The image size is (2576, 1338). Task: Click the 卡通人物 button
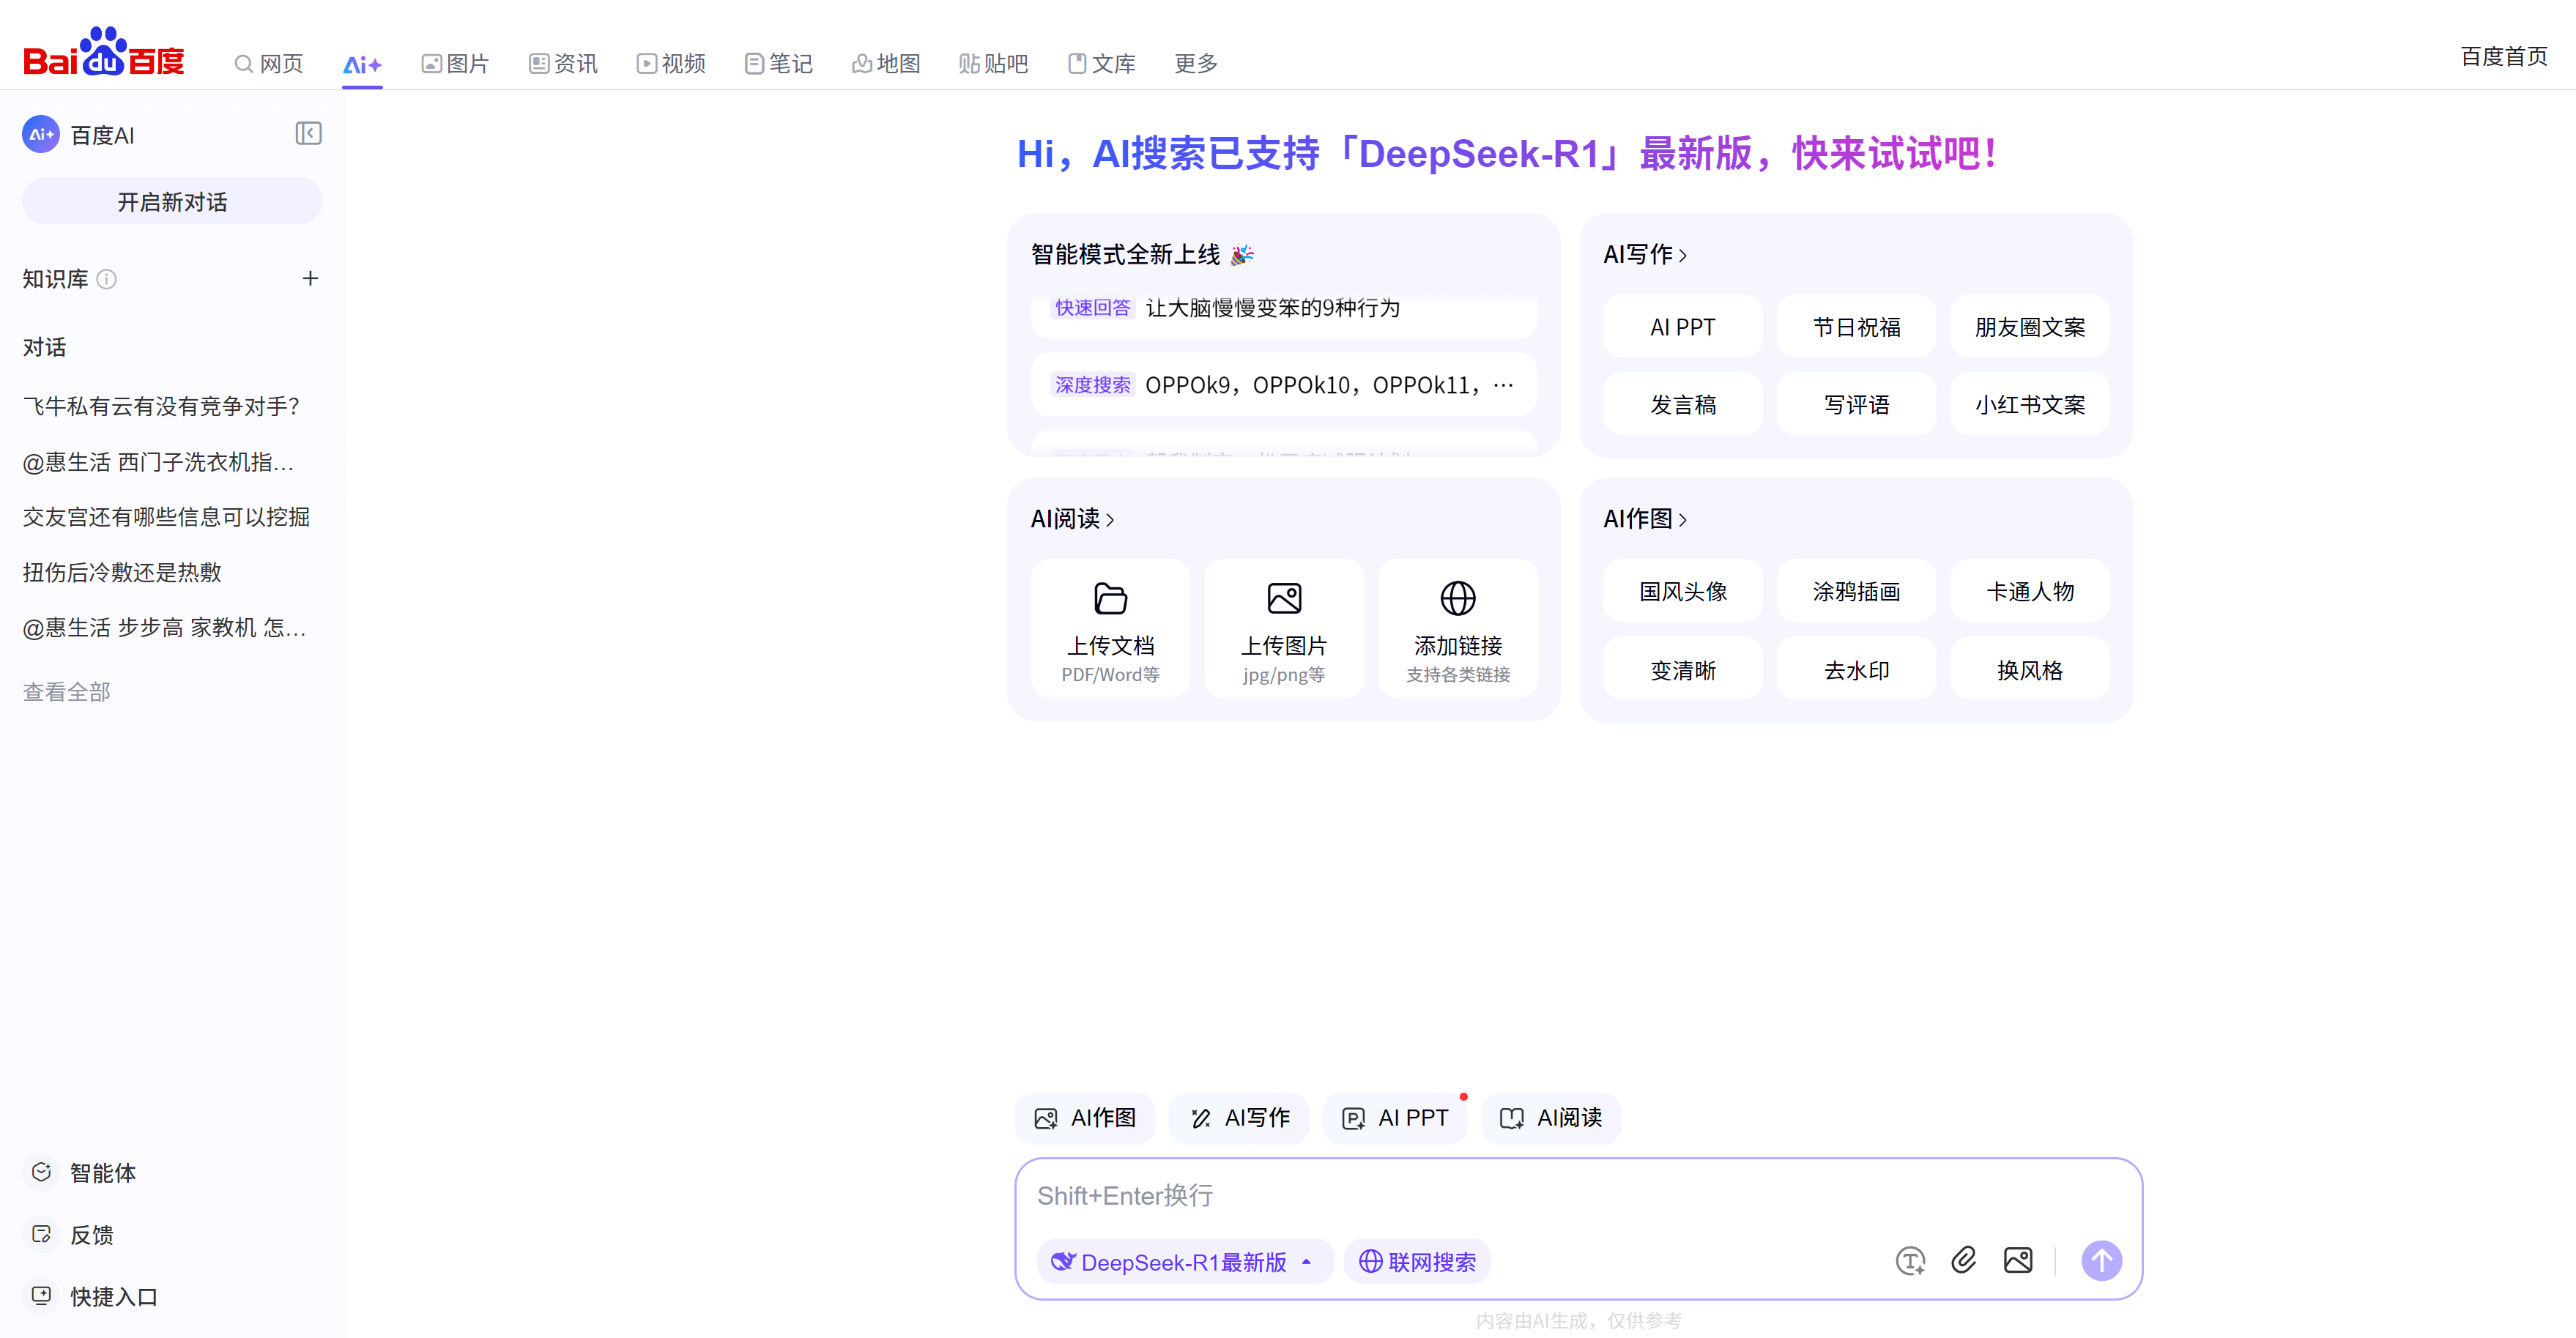[2029, 591]
